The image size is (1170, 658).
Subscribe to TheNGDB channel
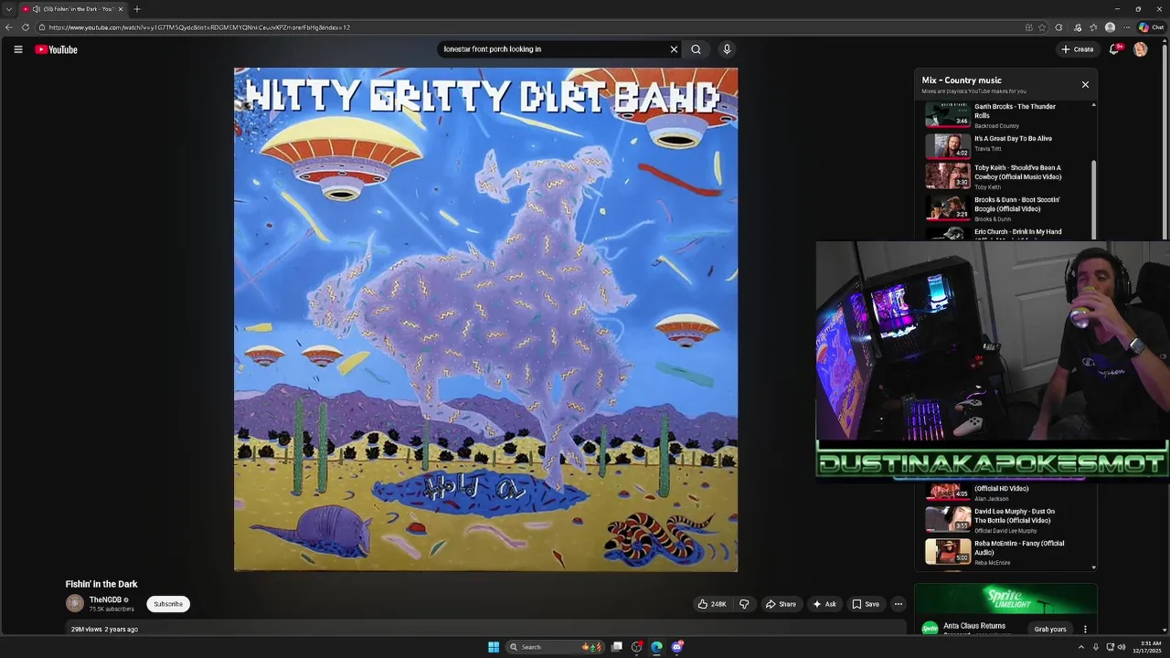(x=168, y=604)
